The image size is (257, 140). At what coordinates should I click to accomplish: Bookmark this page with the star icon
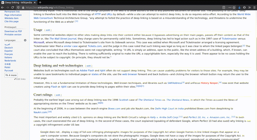(234, 8)
